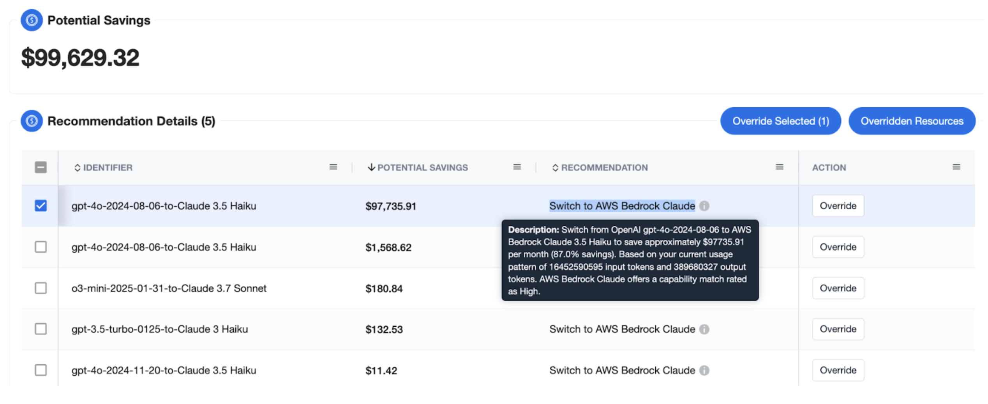988x404 pixels.
Task: Open the Action column menu icon
Action: pos(956,167)
